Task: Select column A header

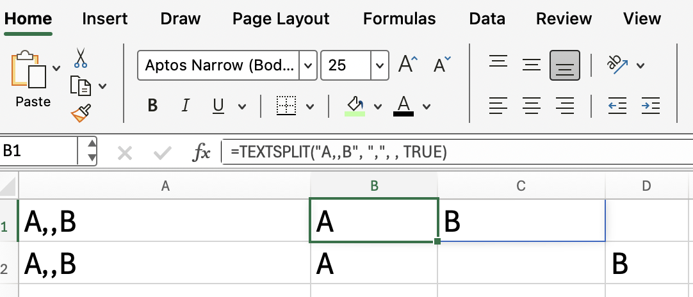Action: pos(165,186)
